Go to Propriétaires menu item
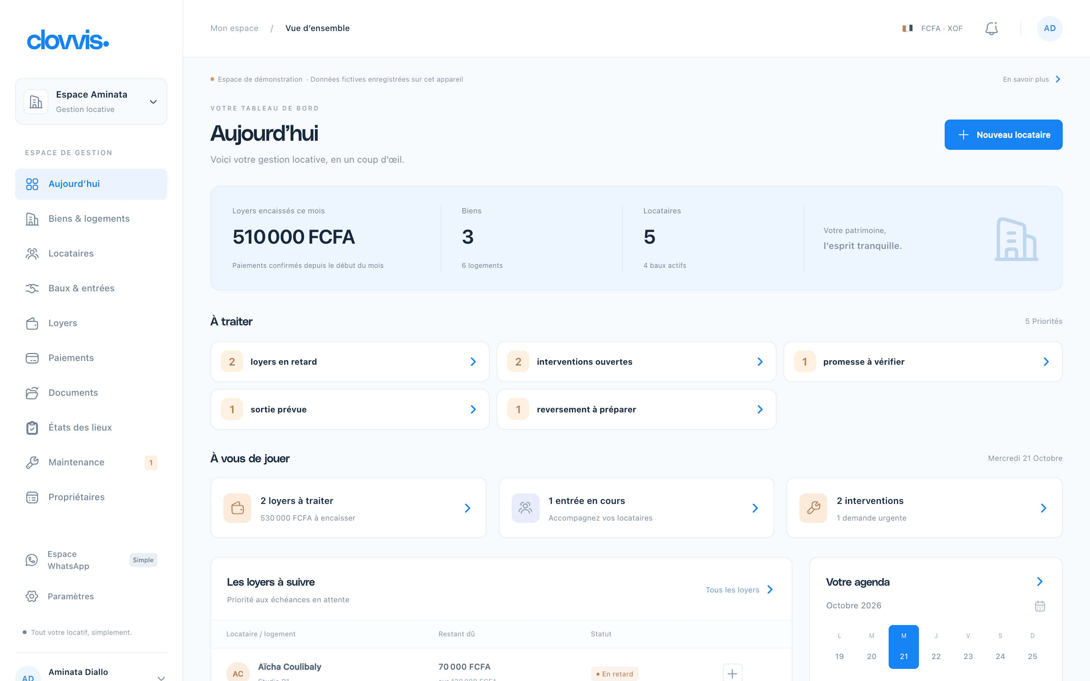The height and width of the screenshot is (681, 1090). pyautogui.click(x=91, y=497)
